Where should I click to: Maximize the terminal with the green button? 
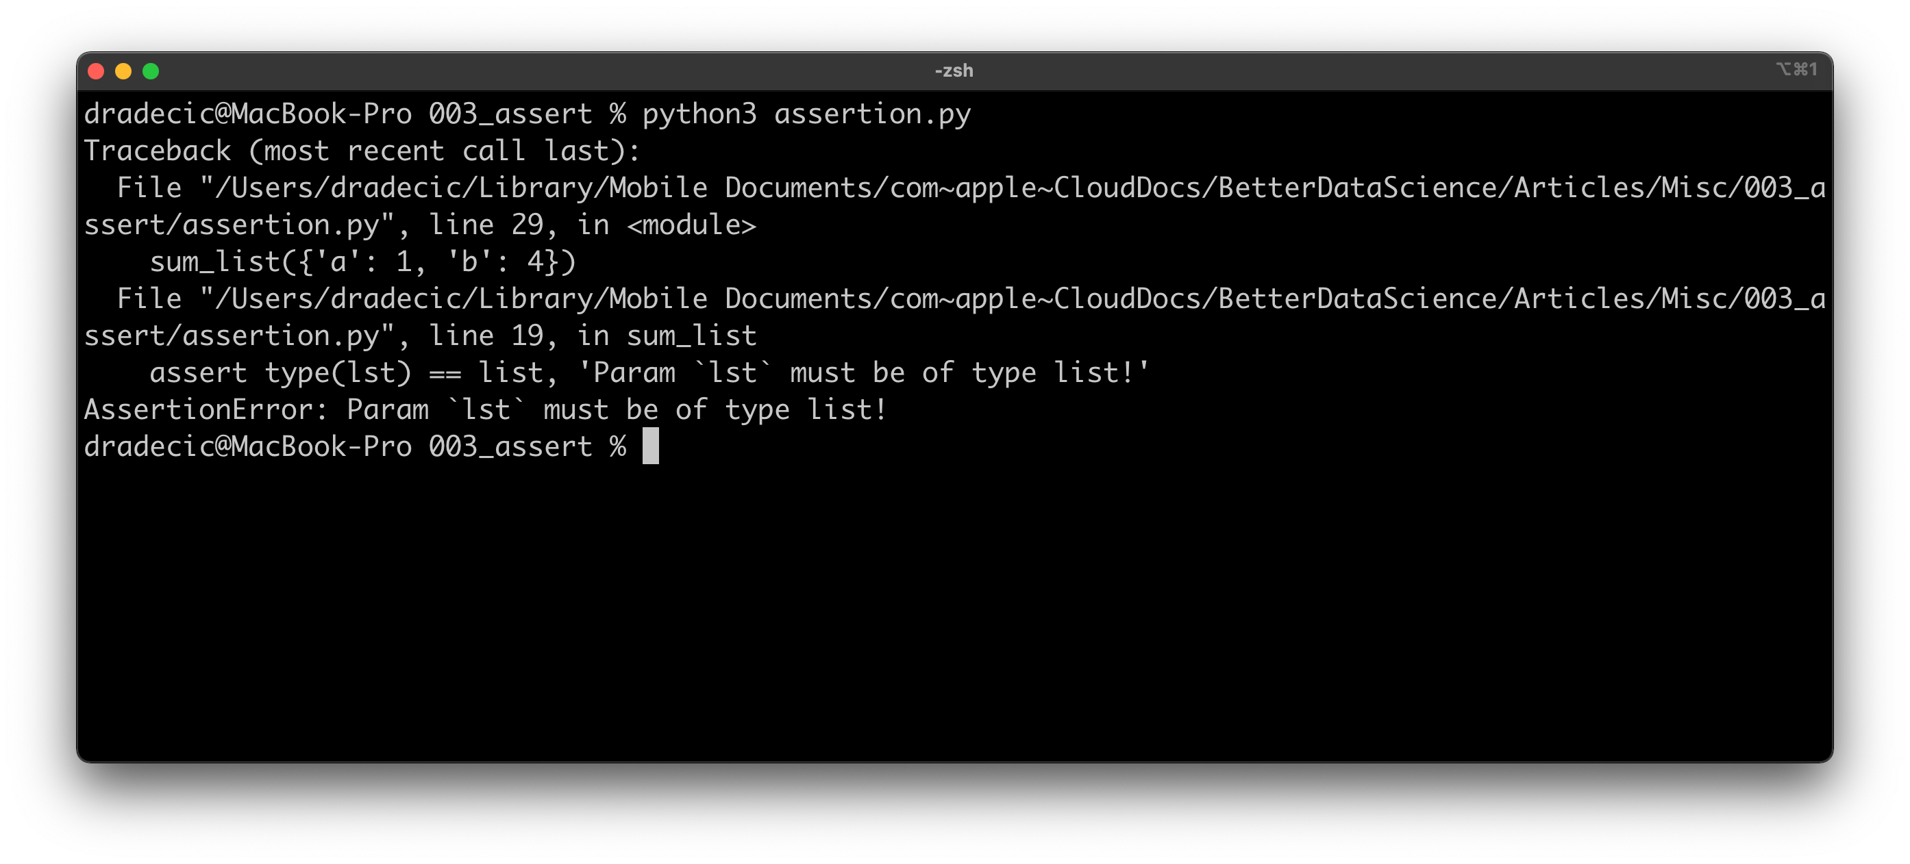[x=151, y=71]
